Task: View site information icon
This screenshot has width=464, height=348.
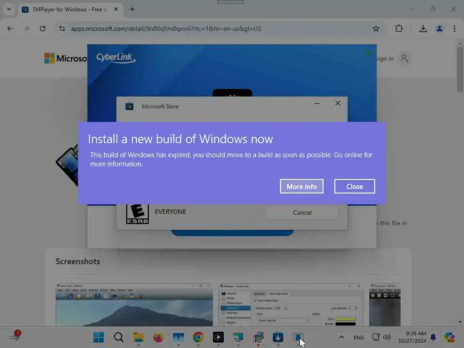Action: click(62, 29)
